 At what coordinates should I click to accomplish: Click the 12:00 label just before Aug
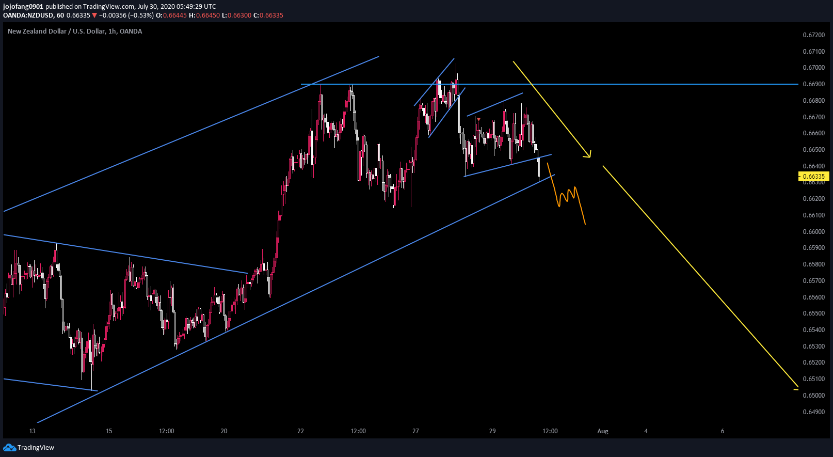pyautogui.click(x=550, y=431)
